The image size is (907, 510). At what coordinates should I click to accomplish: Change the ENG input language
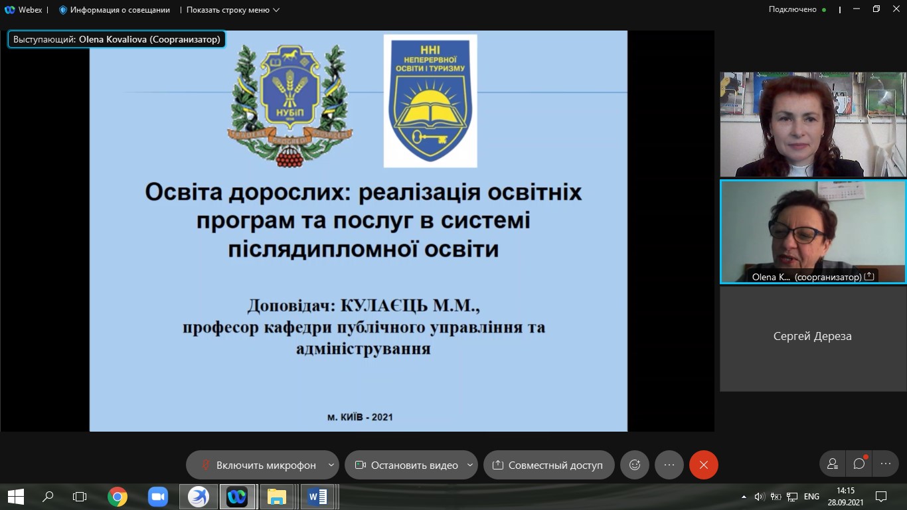(x=811, y=496)
